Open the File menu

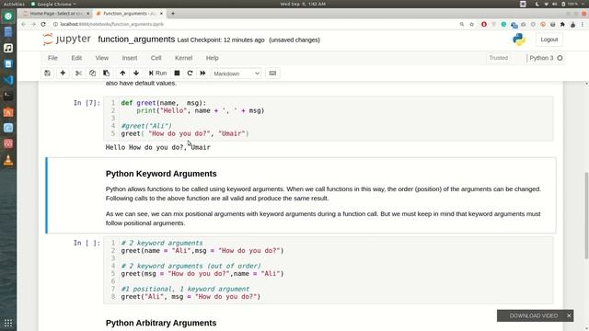click(52, 58)
